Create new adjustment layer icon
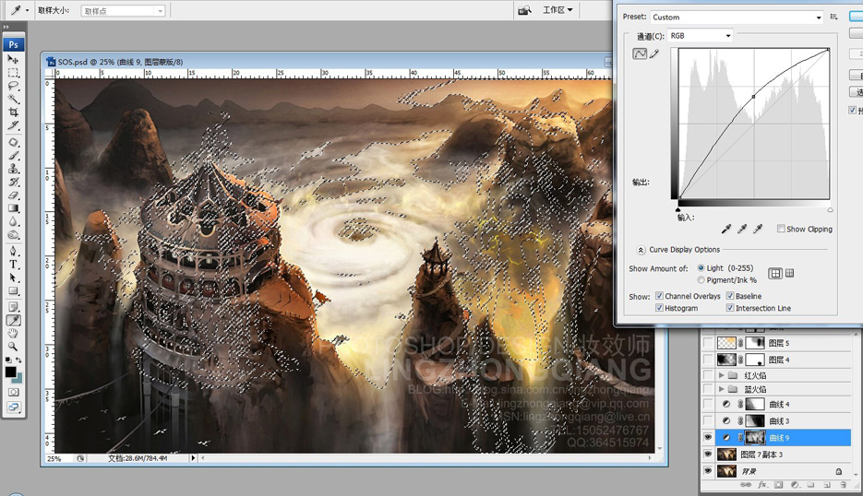The width and height of the screenshot is (863, 496). (795, 485)
